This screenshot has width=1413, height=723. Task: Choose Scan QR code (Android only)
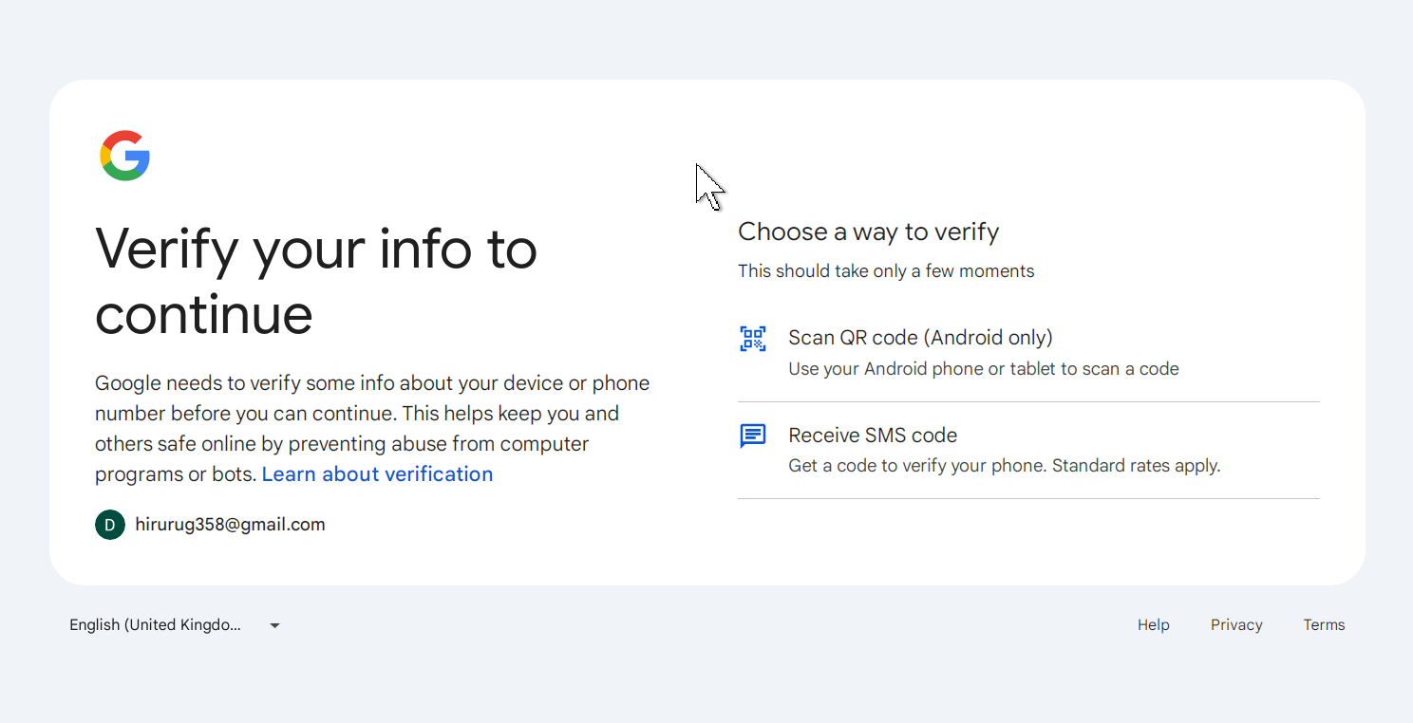(920, 338)
